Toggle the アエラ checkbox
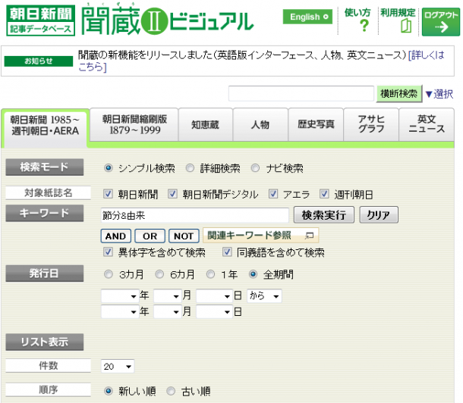 pyautogui.click(x=273, y=194)
